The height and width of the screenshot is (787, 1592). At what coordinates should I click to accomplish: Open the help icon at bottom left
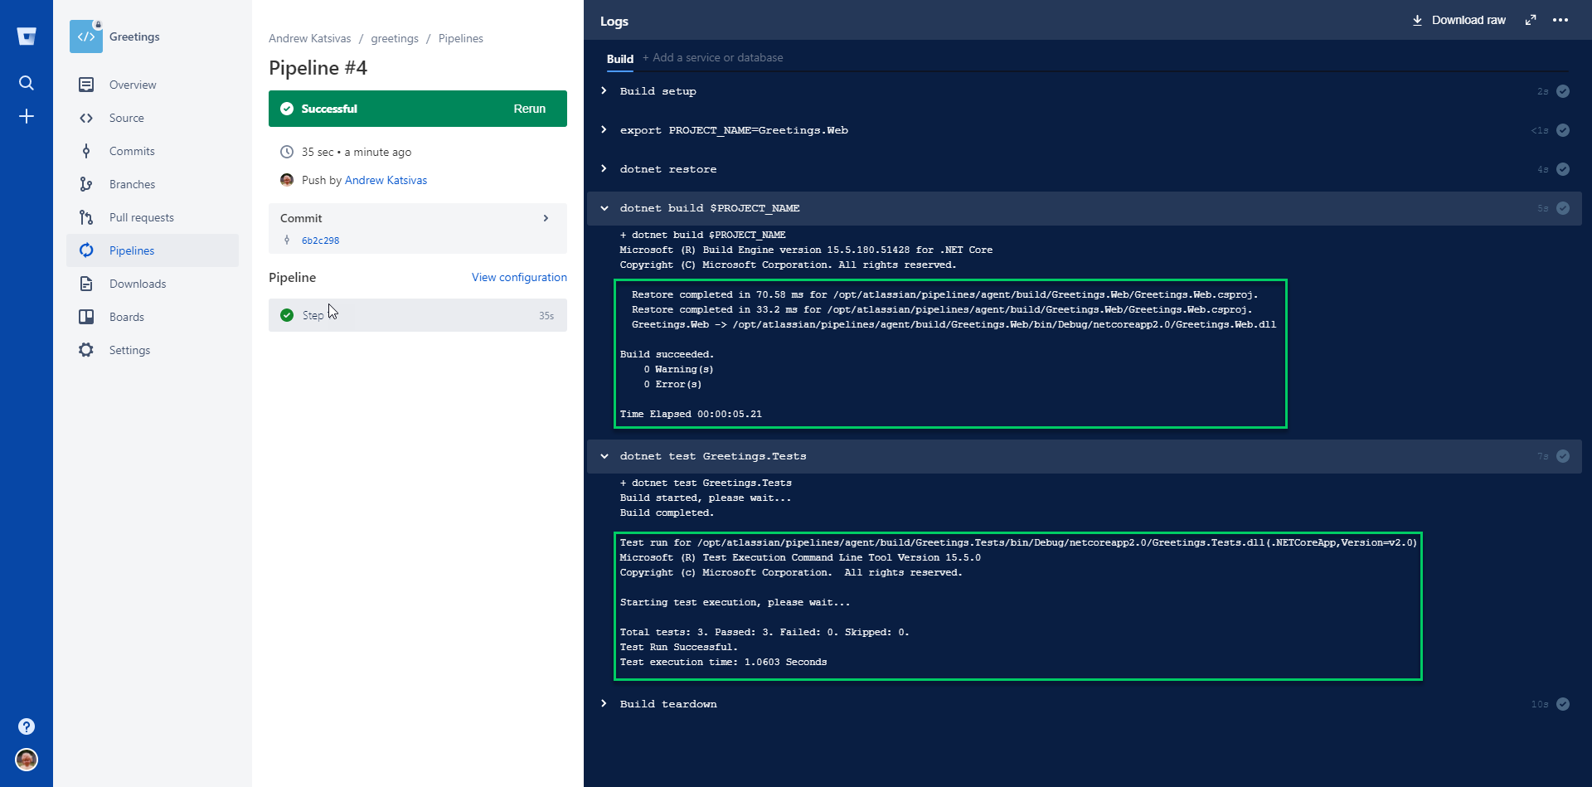pyautogui.click(x=27, y=726)
